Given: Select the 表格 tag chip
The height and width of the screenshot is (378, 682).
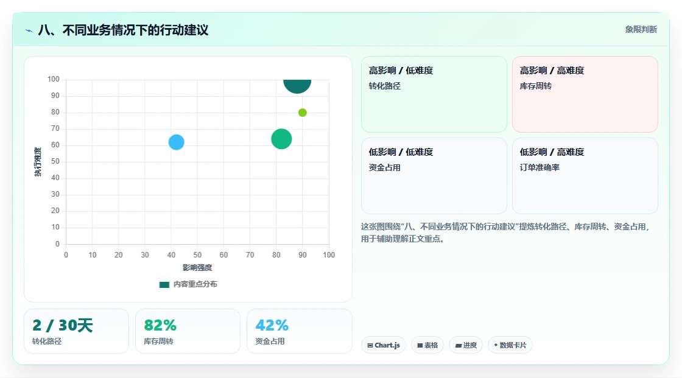Looking at the screenshot, I should (x=427, y=345).
